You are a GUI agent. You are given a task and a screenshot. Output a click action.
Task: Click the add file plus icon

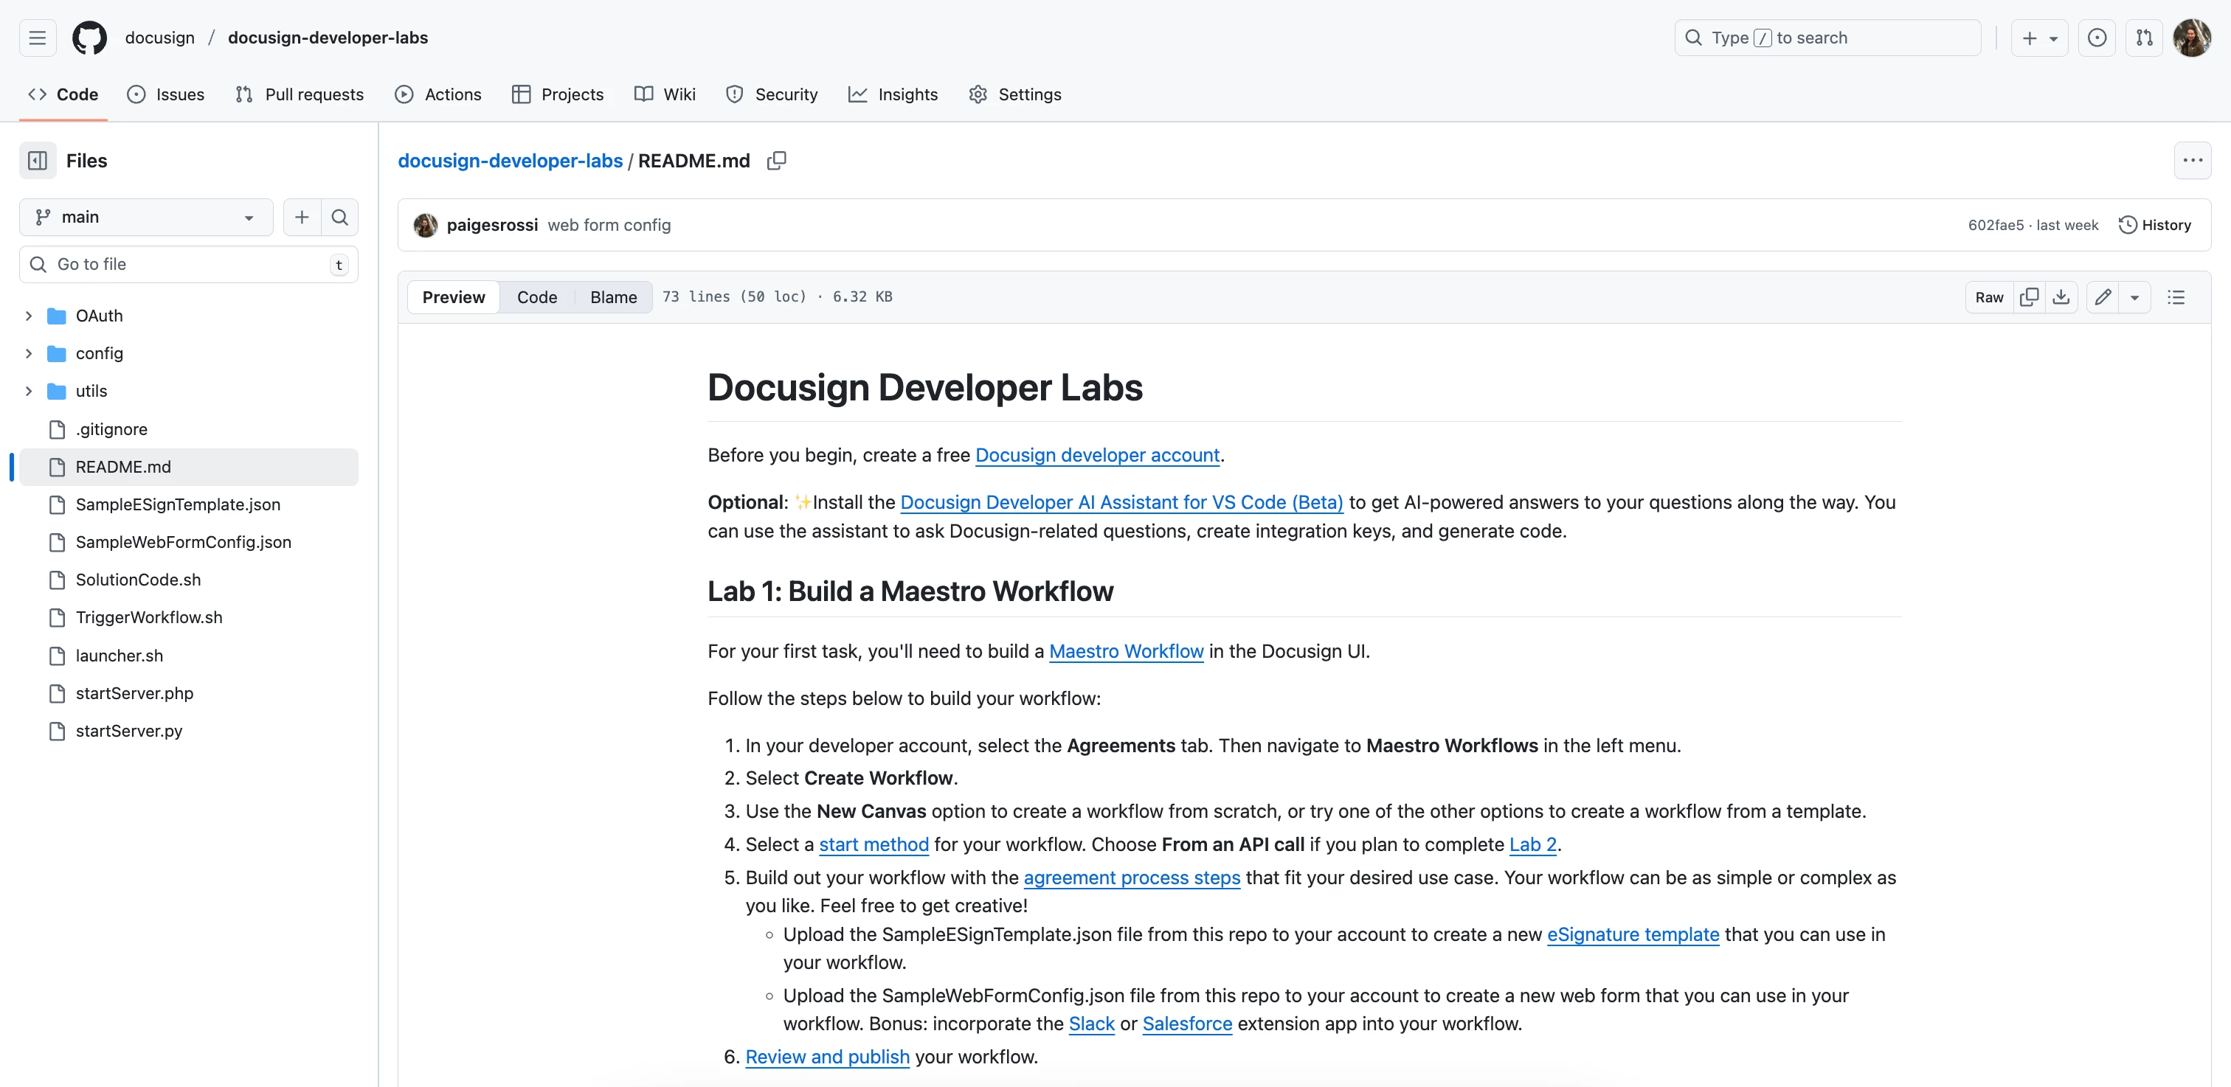[302, 218]
